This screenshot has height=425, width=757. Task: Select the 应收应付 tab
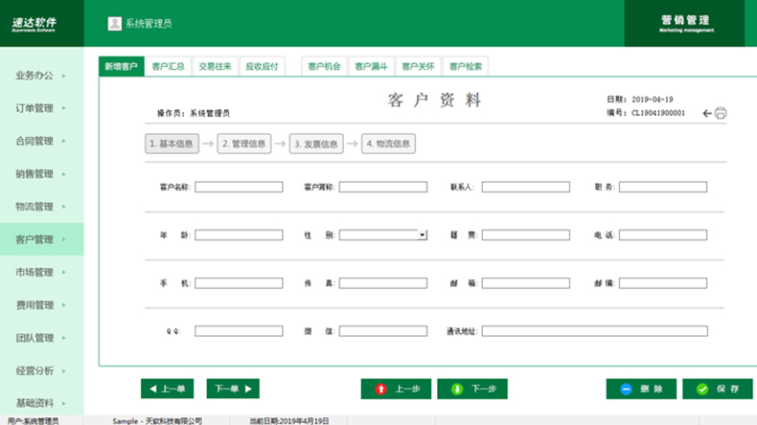(x=262, y=67)
